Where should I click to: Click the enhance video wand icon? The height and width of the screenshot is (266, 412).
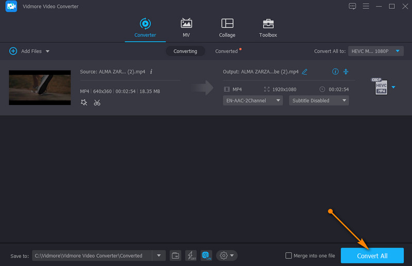(84, 102)
